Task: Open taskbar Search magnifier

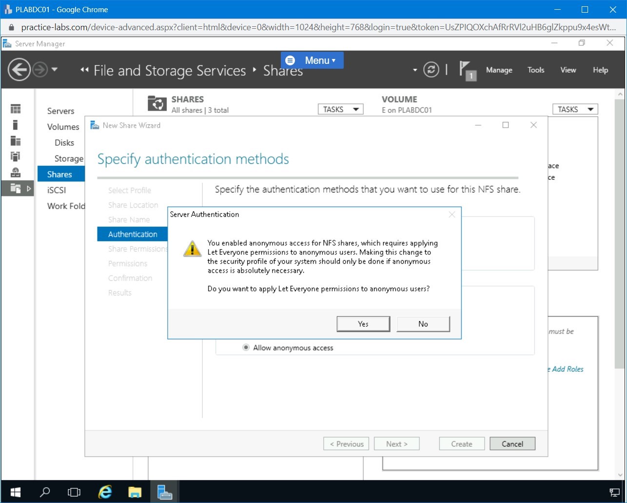Action: tap(44, 492)
